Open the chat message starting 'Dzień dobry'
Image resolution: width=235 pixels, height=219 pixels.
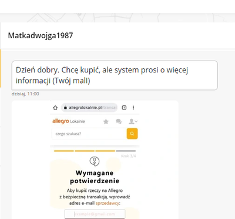115,75
